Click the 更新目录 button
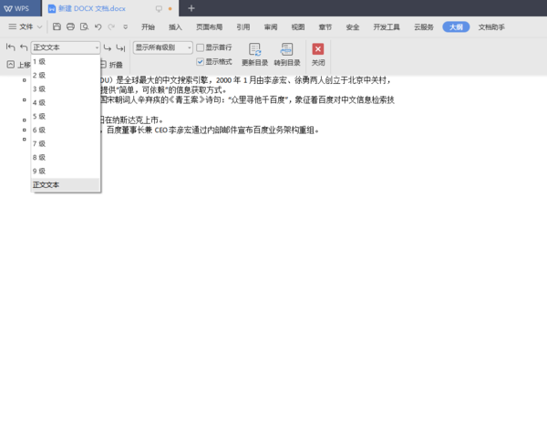The width and height of the screenshot is (547, 438). pos(255,55)
